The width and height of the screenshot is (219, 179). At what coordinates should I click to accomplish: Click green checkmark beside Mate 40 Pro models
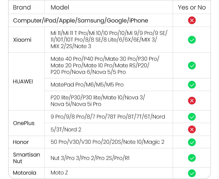click(192, 66)
